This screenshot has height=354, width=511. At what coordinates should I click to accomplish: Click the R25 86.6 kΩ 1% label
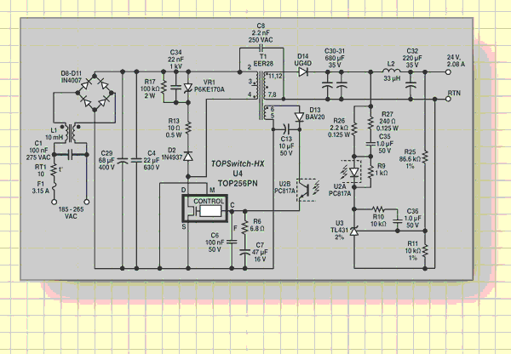411,158
